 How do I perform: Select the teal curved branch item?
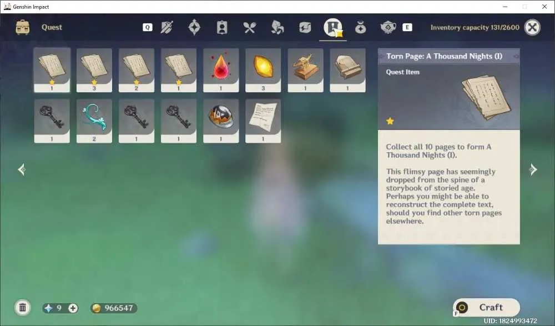(x=94, y=121)
